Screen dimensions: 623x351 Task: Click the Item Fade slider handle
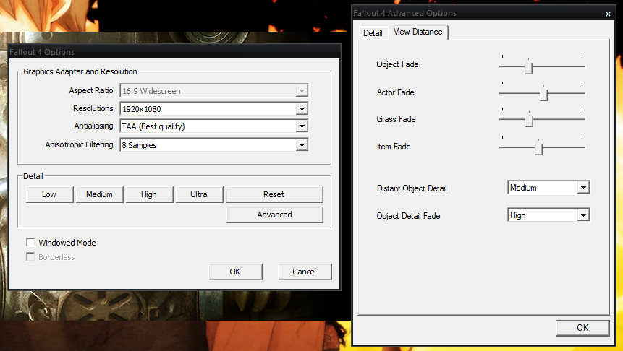pyautogui.click(x=539, y=147)
